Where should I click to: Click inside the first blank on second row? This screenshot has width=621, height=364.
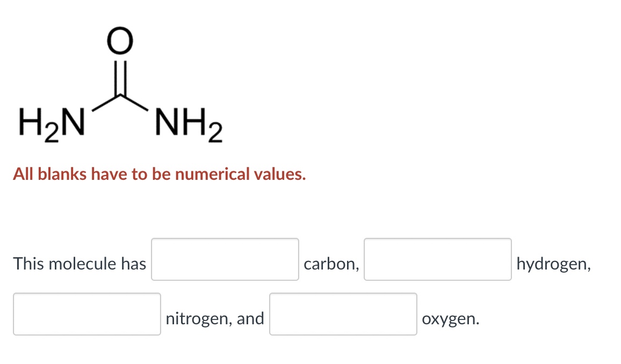pos(87,315)
